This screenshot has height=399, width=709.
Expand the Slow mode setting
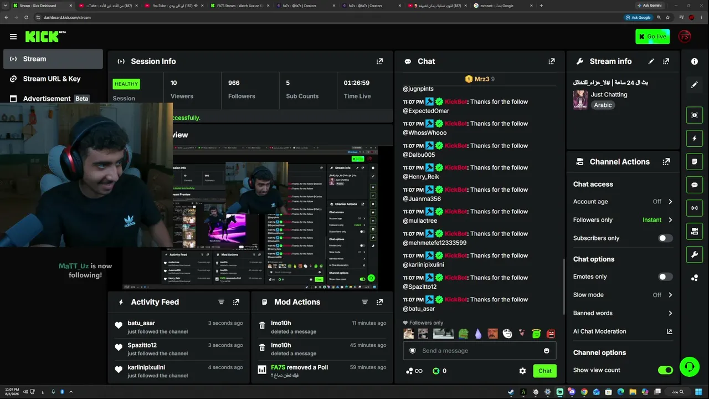click(x=670, y=295)
